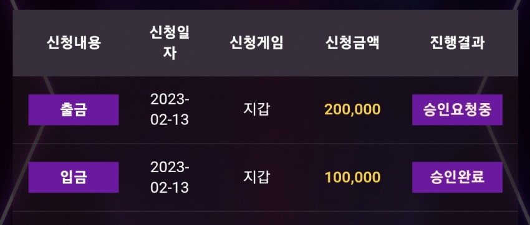Select the 200,000 withdrawal amount

point(352,110)
